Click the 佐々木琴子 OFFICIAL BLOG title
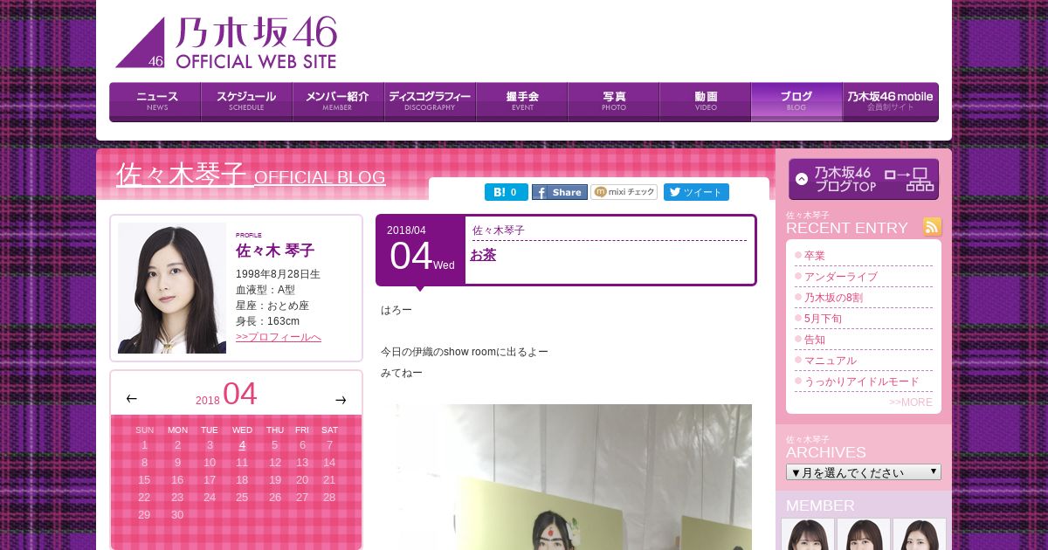 252,175
